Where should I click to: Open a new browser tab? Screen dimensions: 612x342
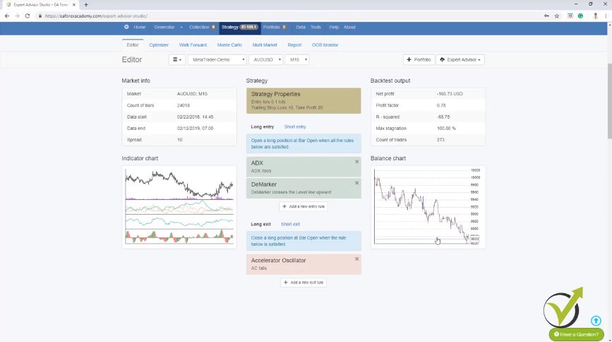click(86, 4)
